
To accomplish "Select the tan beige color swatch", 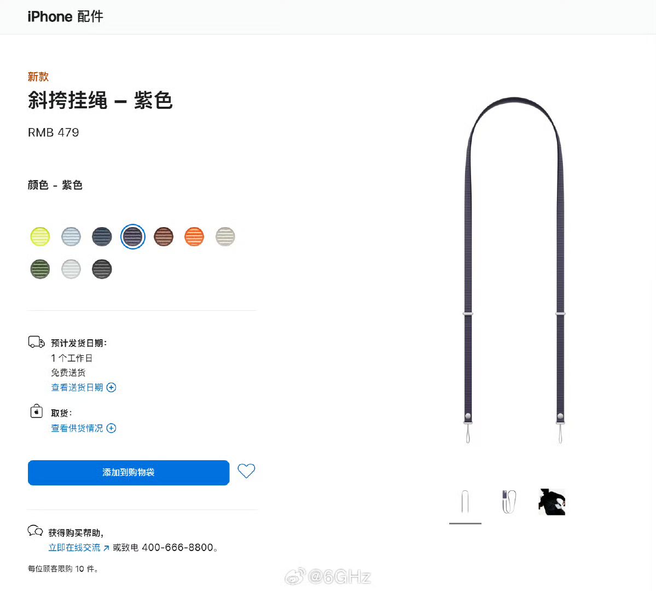I will tap(225, 236).
